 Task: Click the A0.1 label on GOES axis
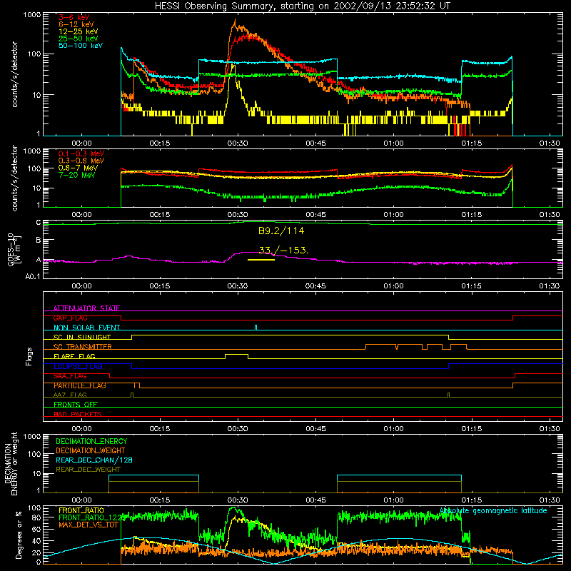coord(32,277)
